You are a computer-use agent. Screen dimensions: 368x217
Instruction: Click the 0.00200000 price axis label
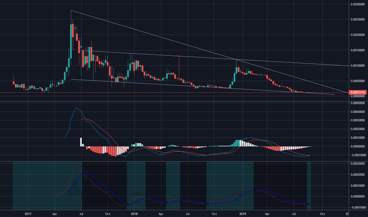pos(358,35)
